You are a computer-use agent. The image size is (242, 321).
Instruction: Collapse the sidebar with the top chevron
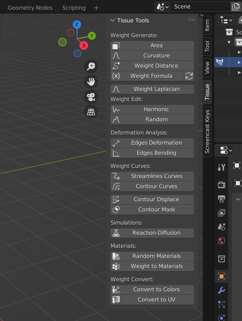click(202, 15)
